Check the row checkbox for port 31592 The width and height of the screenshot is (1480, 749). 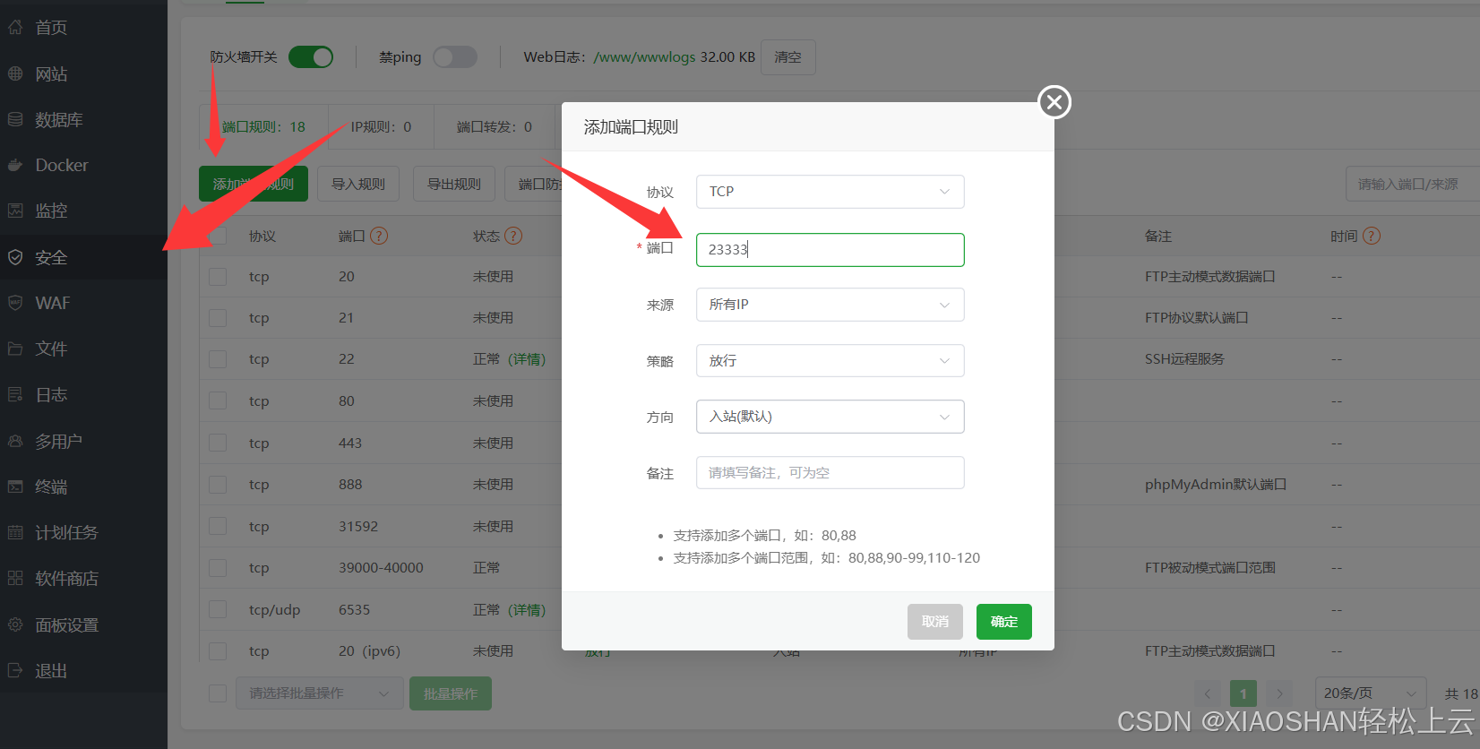tap(218, 526)
